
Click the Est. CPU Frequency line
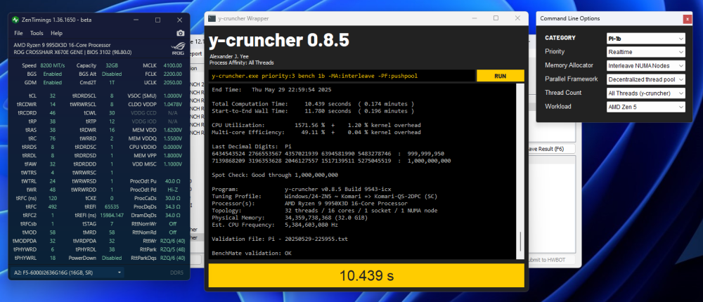[276, 225]
